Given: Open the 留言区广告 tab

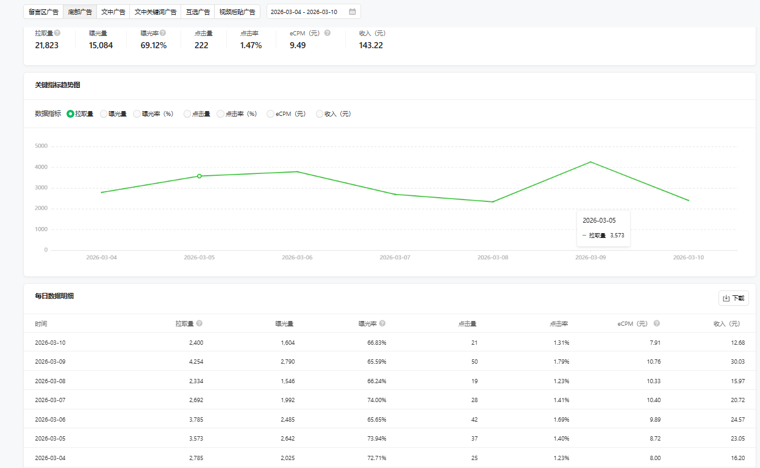Looking at the screenshot, I should [43, 12].
